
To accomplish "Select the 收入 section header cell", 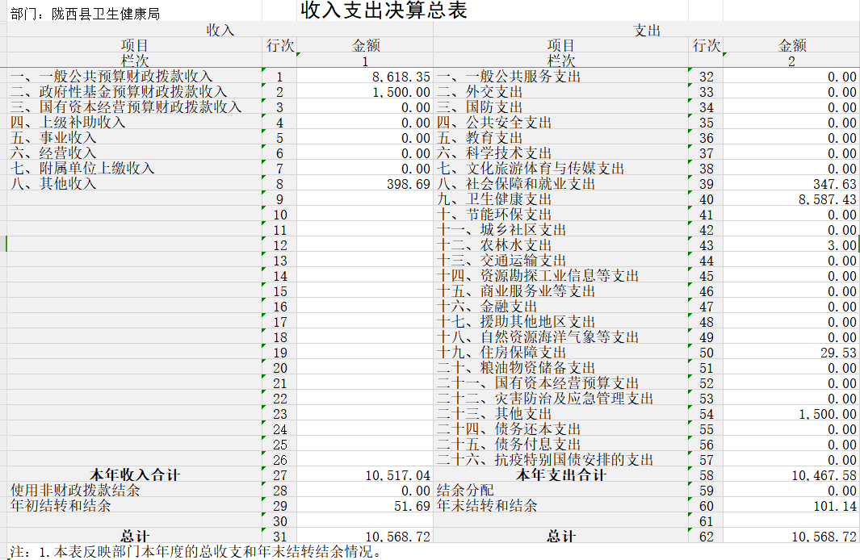I will pyautogui.click(x=220, y=31).
